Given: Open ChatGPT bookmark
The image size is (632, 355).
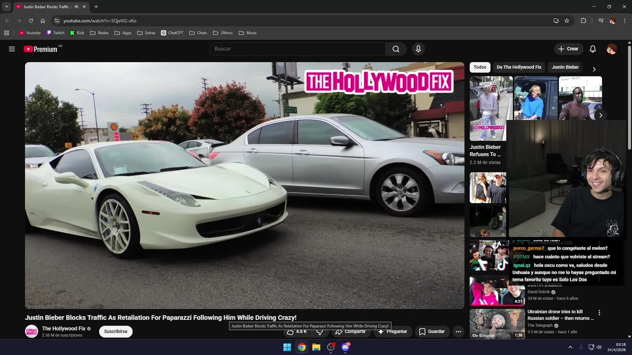Looking at the screenshot, I should pos(172,33).
